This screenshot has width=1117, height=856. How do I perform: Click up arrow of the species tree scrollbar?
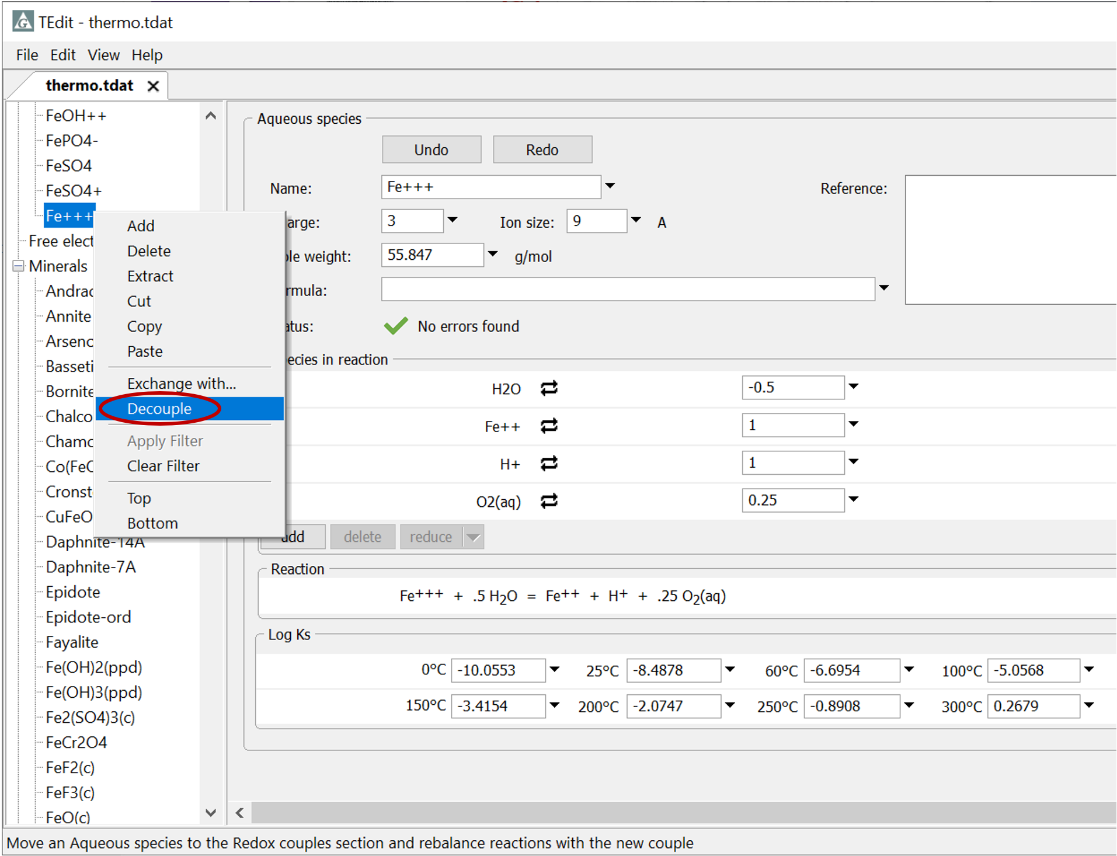pos(211,116)
